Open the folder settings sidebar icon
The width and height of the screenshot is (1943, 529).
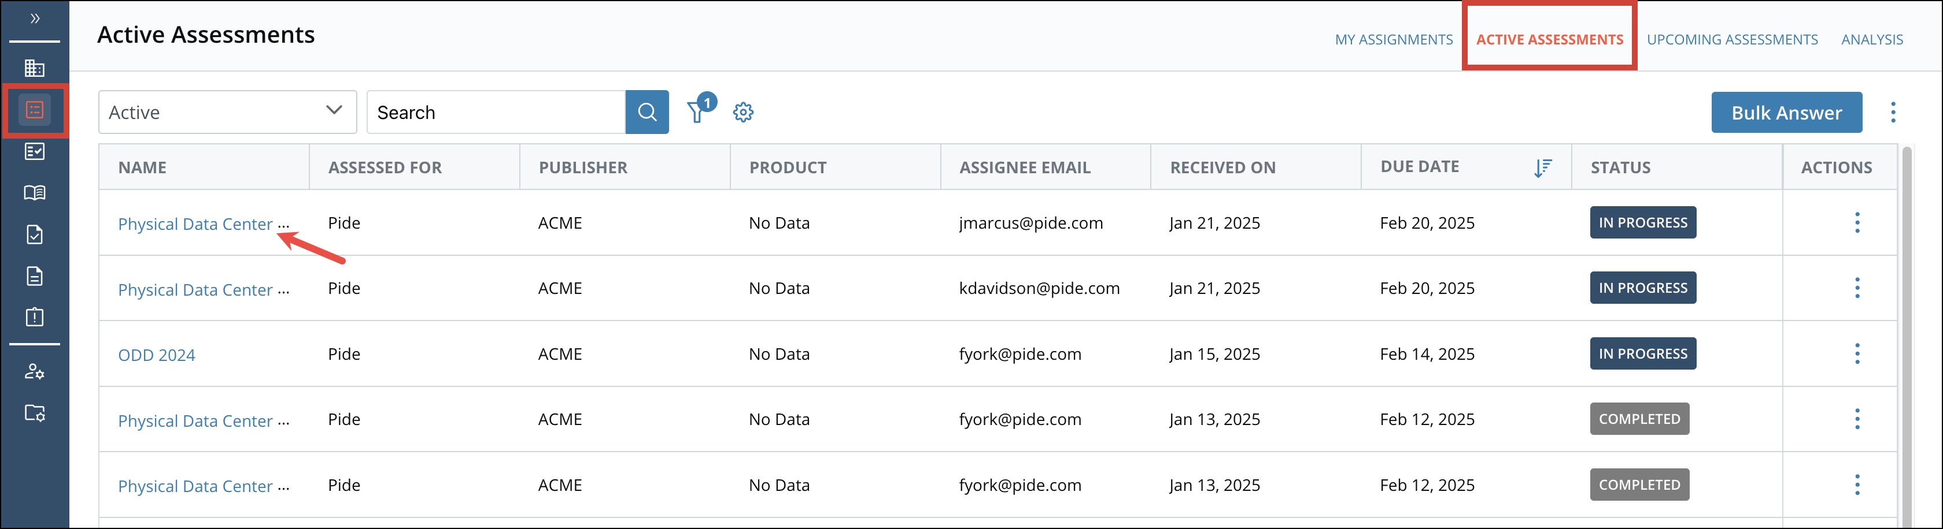pos(35,413)
